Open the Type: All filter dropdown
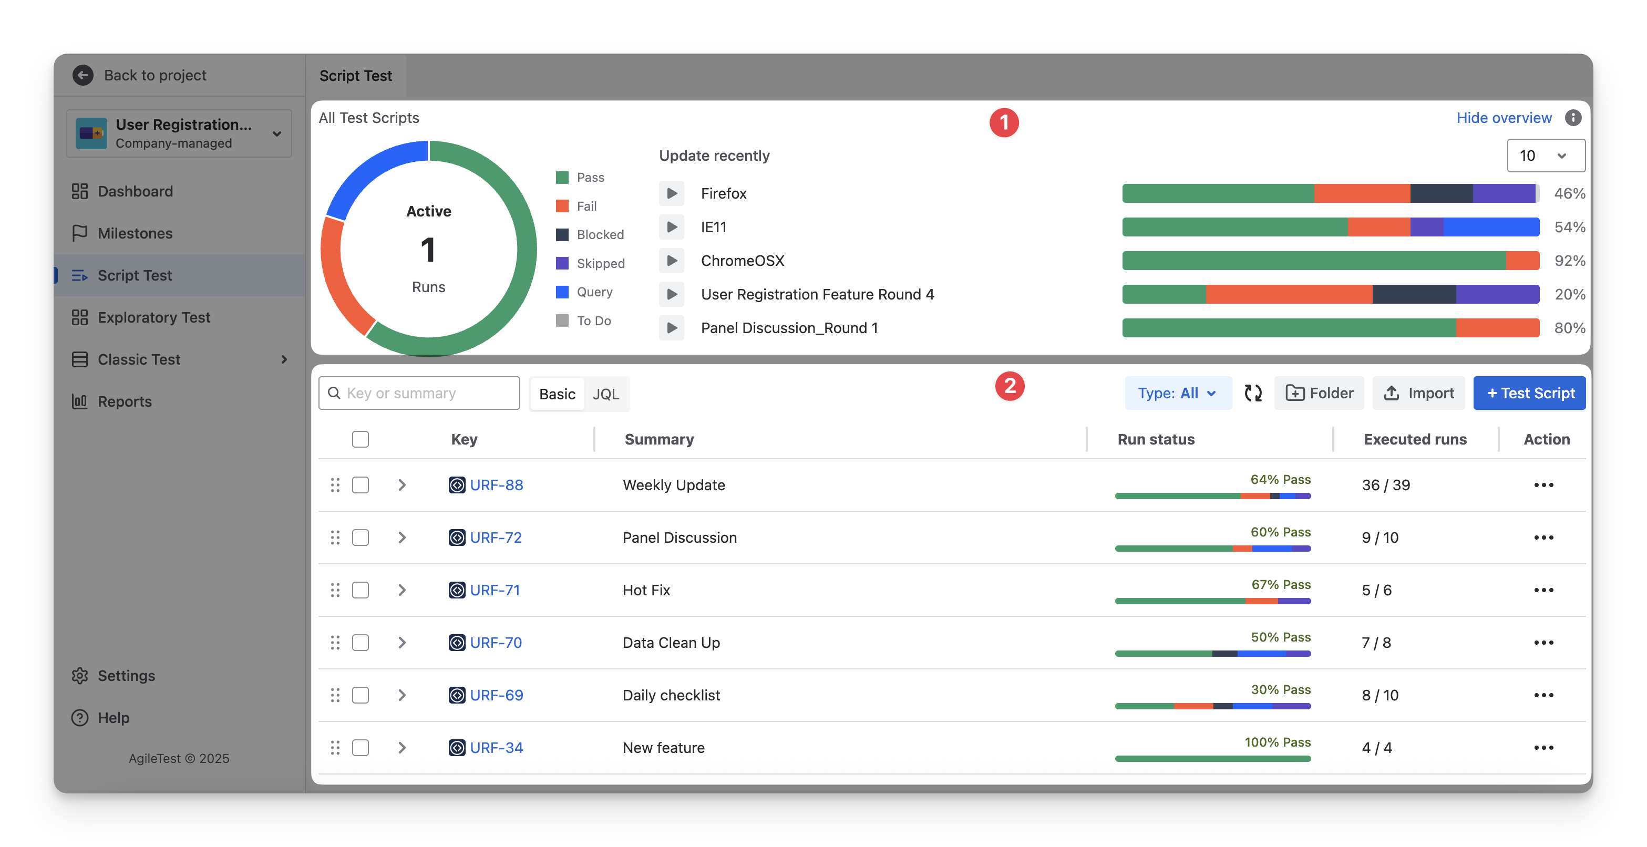Screen dimensions: 1647x847 point(1177,393)
